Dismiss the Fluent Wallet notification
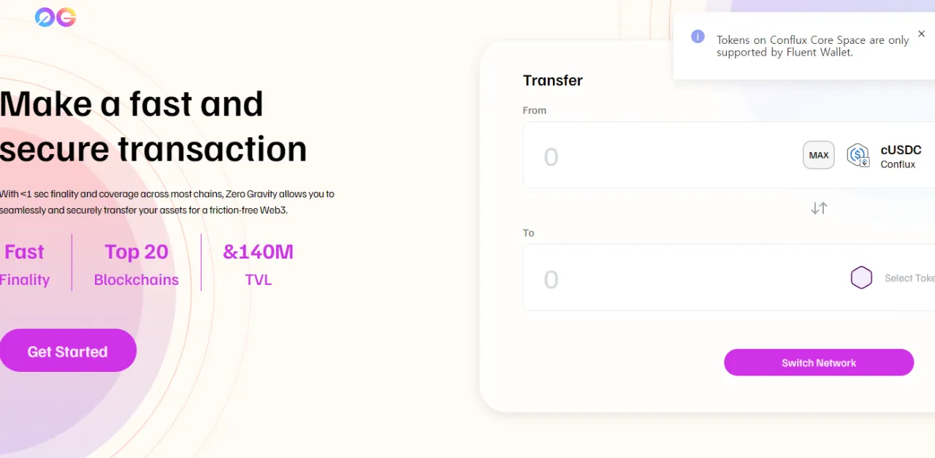The height and width of the screenshot is (458, 935). coord(921,34)
